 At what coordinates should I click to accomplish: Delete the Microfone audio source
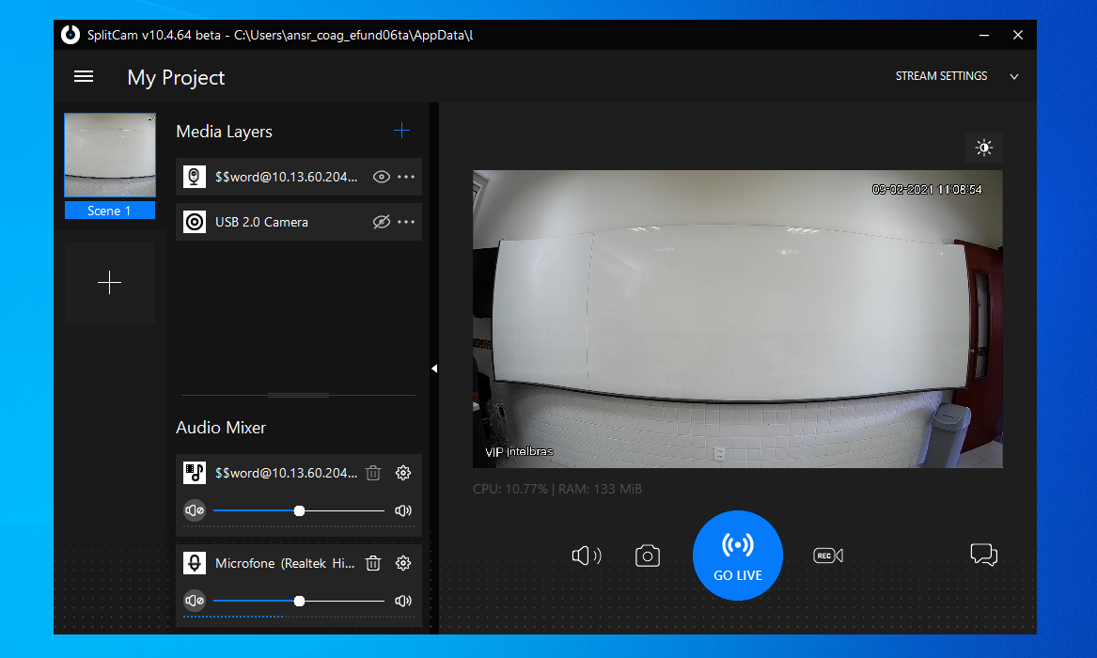373,563
